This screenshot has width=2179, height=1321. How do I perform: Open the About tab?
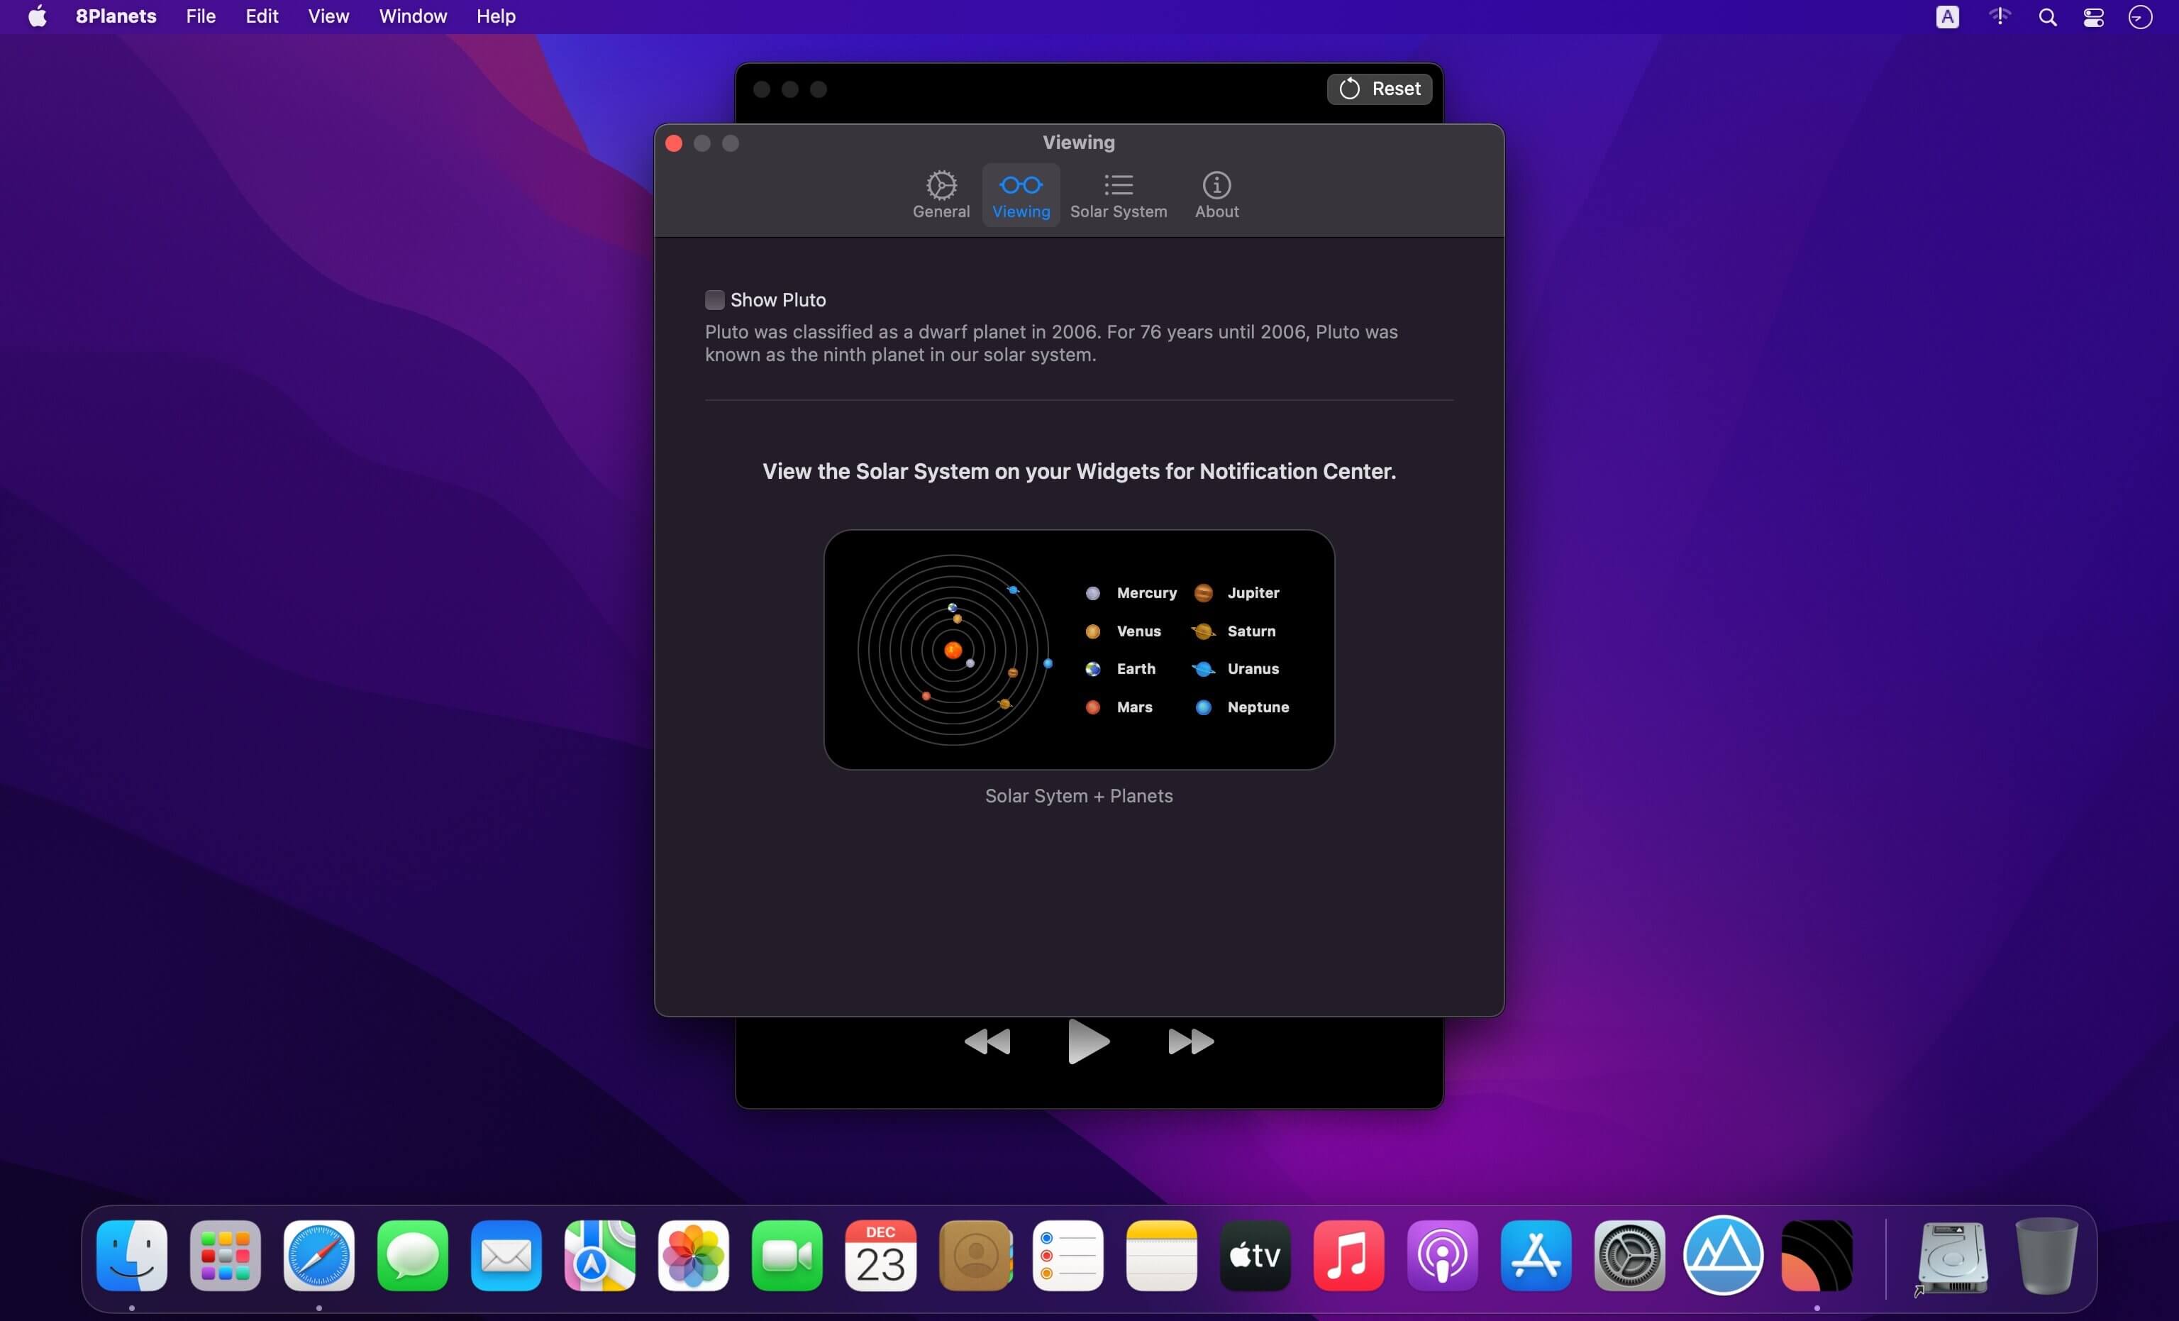(x=1216, y=194)
